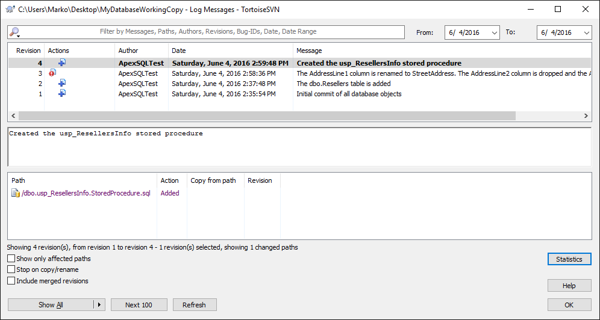Click the filter search magnifier icon
Screen dimensions: 600x320
tap(15, 32)
